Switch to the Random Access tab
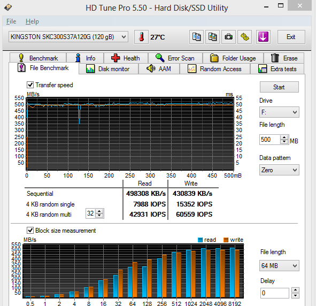This screenshot has height=306, width=316. 215,69
